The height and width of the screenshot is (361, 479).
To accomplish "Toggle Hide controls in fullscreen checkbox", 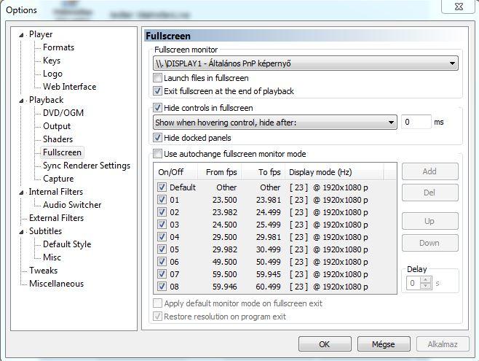I will click(x=157, y=108).
